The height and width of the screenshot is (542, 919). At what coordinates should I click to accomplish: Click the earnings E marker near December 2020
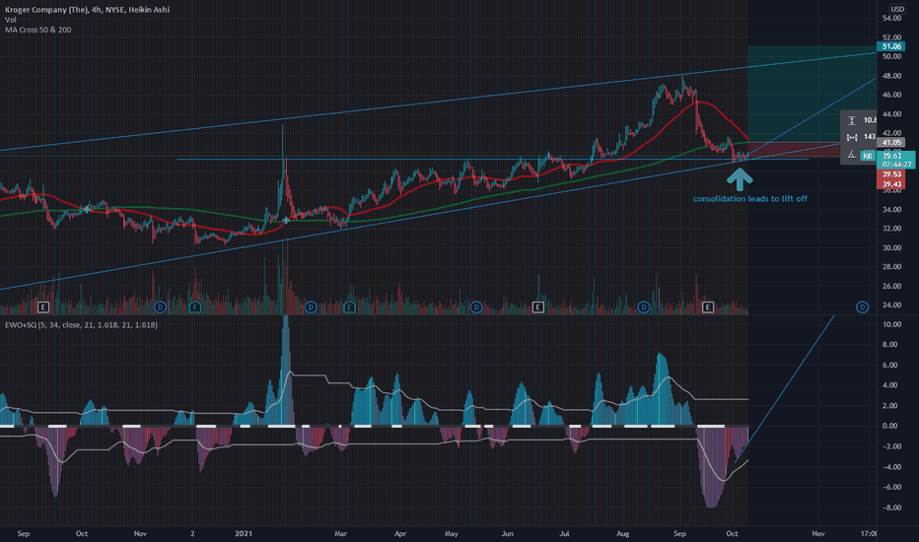click(195, 307)
